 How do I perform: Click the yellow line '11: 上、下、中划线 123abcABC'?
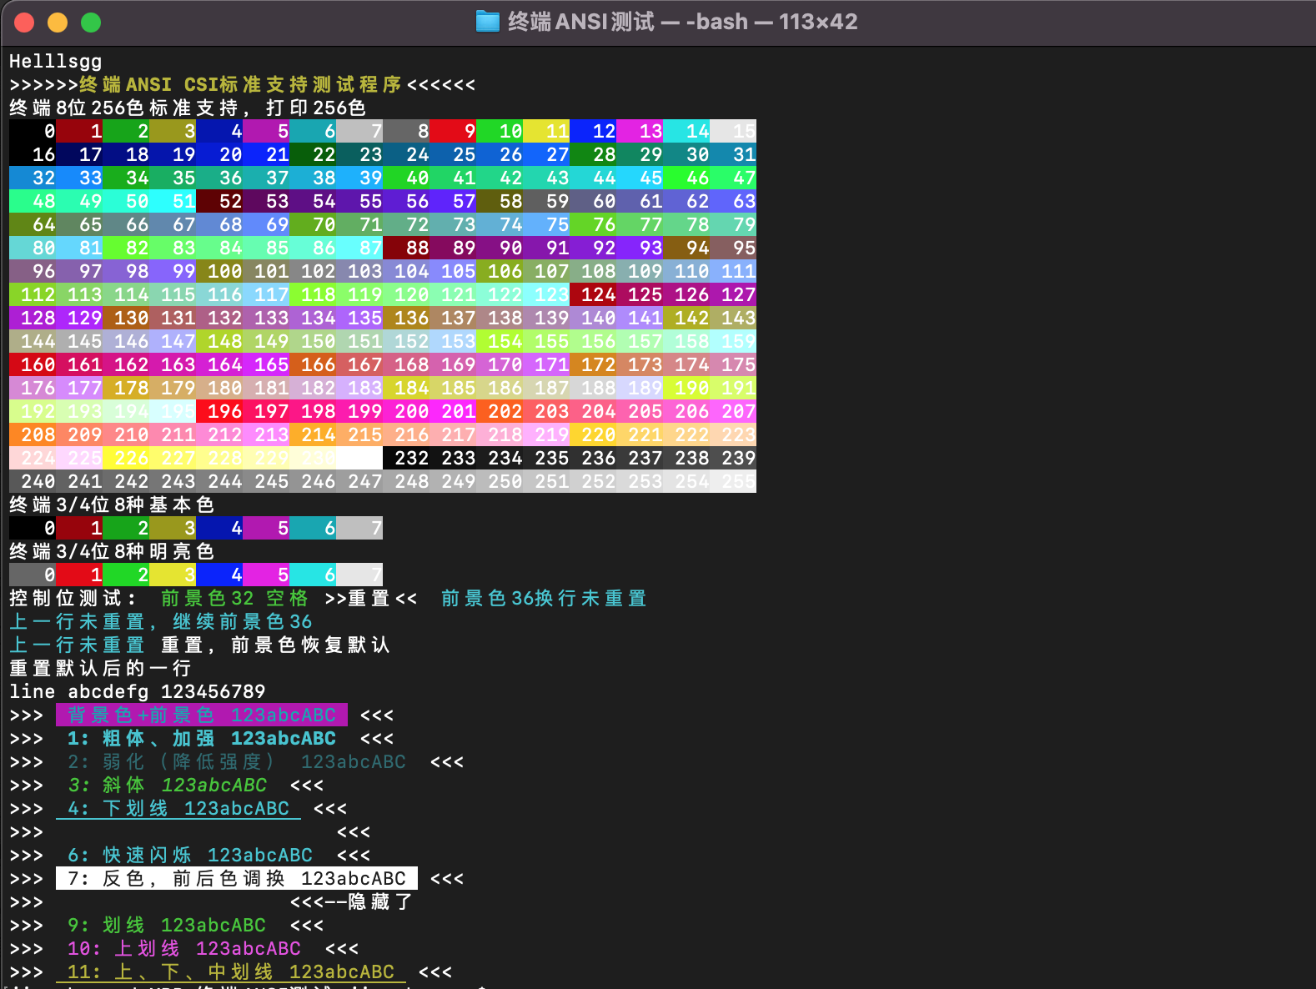click(x=231, y=971)
